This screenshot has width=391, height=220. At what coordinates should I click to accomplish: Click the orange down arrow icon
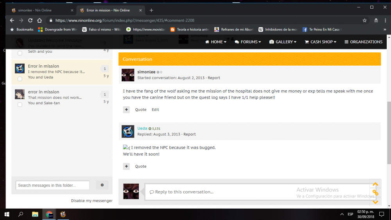coord(375,202)
